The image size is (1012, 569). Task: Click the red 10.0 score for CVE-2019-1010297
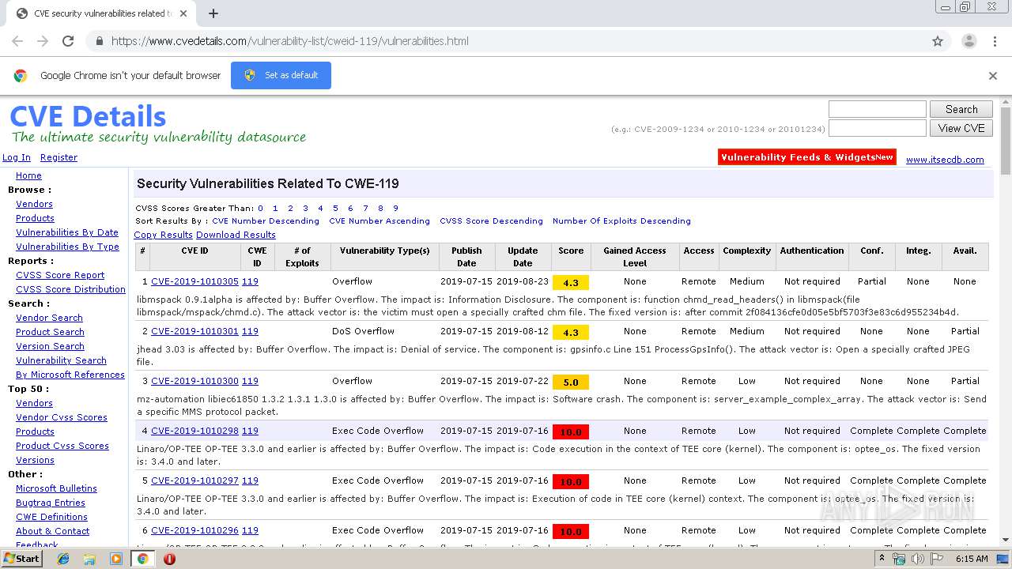[571, 481]
